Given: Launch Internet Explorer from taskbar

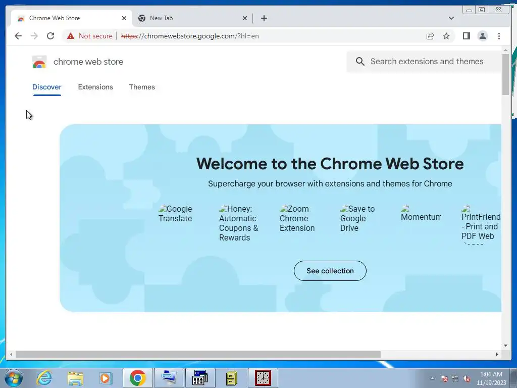Looking at the screenshot, I should 44,378.
